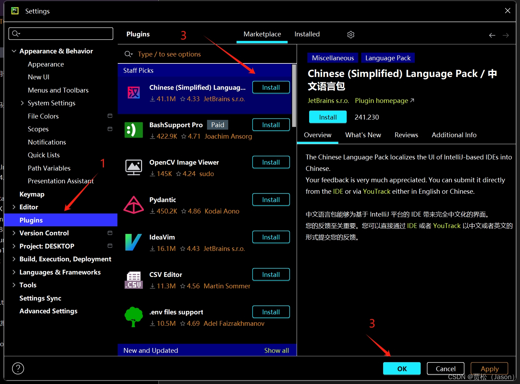Viewport: 520px width, 384px height.
Task: Click the IdeaVim plugin icon
Action: pos(134,242)
